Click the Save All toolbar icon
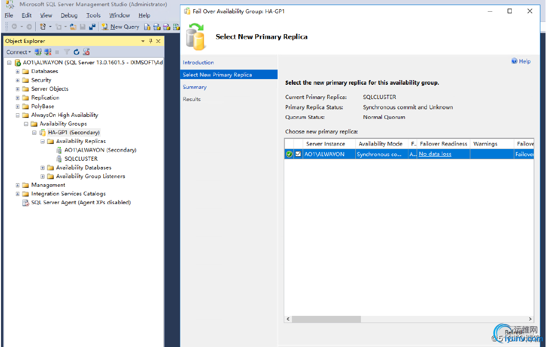The width and height of the screenshot is (546, 347). (x=92, y=27)
